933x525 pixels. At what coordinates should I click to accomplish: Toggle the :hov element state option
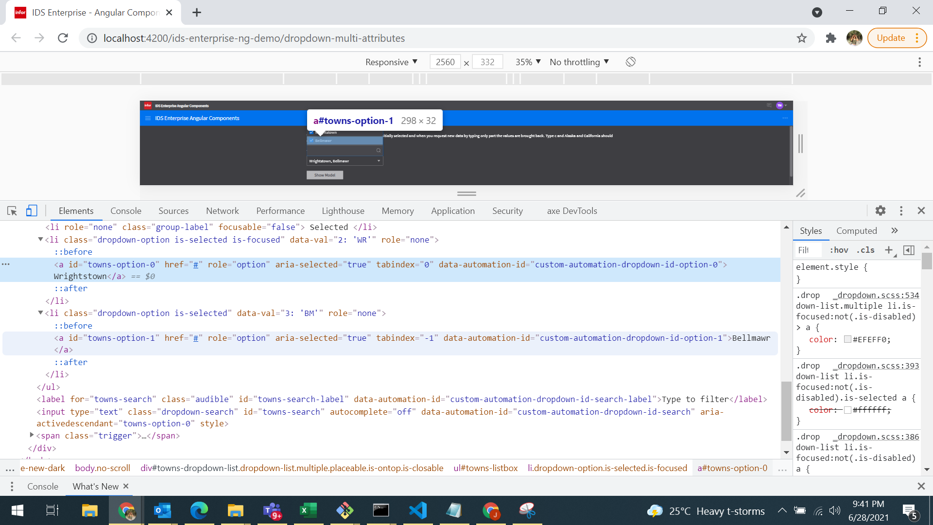click(x=839, y=250)
